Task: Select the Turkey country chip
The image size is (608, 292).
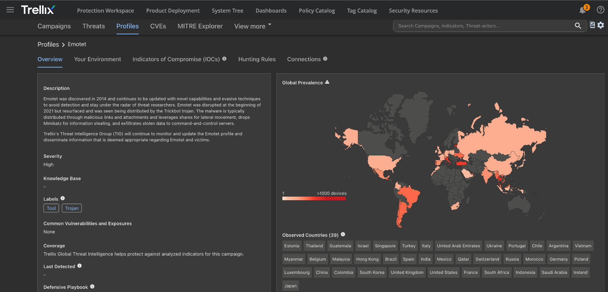Action: coord(409,246)
